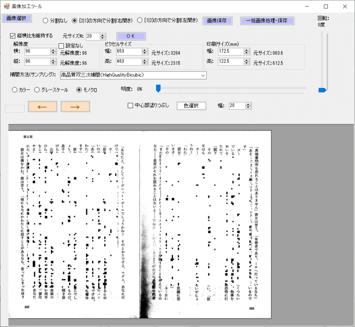This screenshot has height=327, width=355.
Task: Select the 分割なし radio option
Action: (x=55, y=21)
